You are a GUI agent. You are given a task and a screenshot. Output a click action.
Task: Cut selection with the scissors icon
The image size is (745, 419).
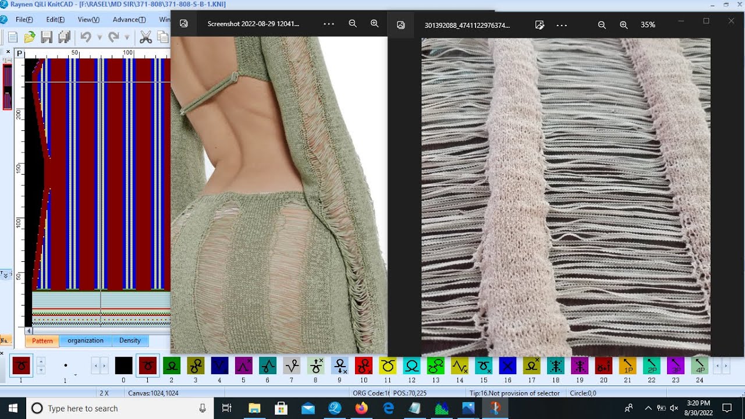(x=146, y=38)
